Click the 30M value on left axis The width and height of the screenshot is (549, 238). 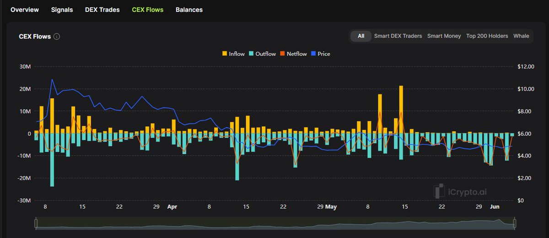coord(25,67)
